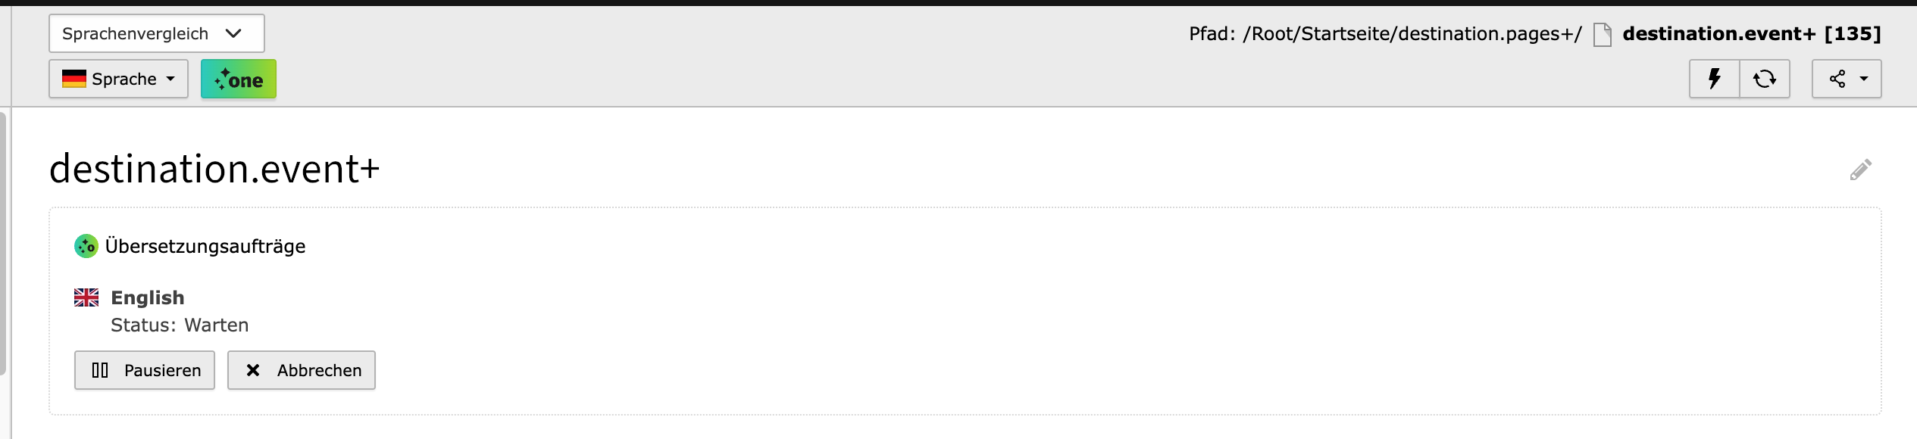Click the 'Status: Warten' text
This screenshot has height=439, width=1917.
[180, 325]
